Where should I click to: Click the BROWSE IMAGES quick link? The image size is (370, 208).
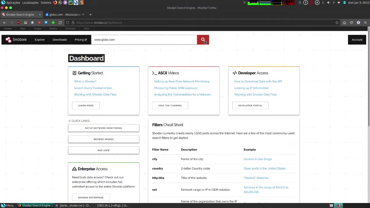pyautogui.click(x=103, y=139)
